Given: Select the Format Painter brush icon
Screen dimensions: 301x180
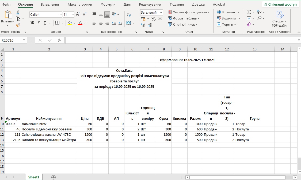Looking at the screenshot, I should (18, 25).
